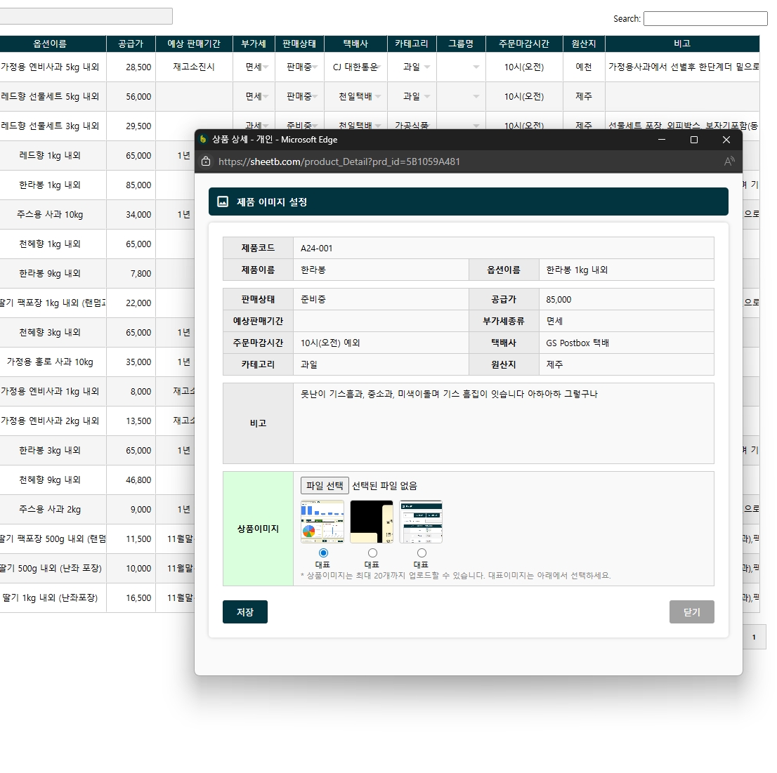
Task: Select the second (black) image as 대표
Action: [x=372, y=553]
